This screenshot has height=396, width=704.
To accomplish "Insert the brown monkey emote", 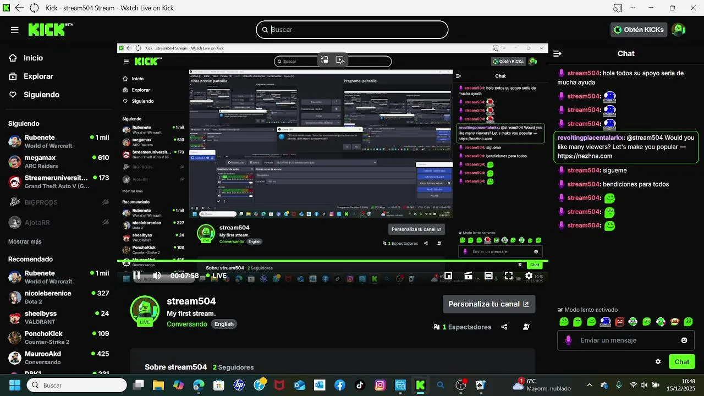I will tap(674, 322).
